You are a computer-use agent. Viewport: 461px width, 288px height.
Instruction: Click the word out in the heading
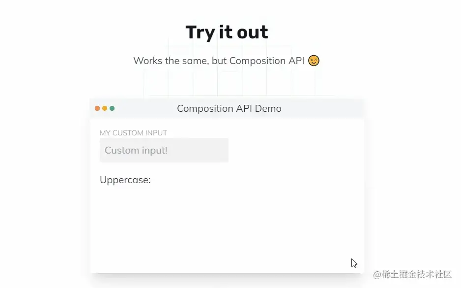coord(253,32)
